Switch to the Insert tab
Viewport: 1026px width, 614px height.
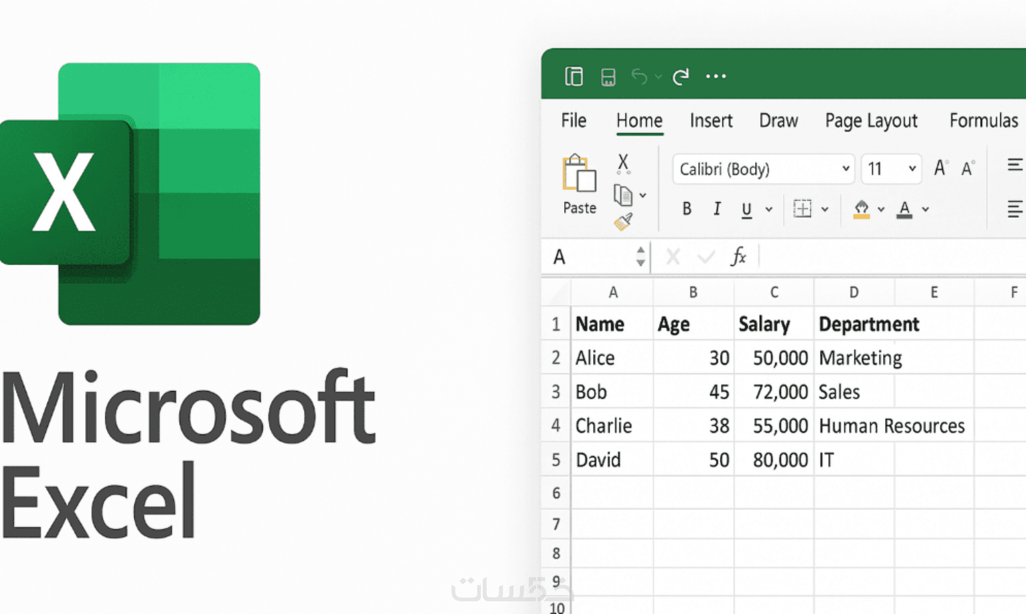point(711,120)
